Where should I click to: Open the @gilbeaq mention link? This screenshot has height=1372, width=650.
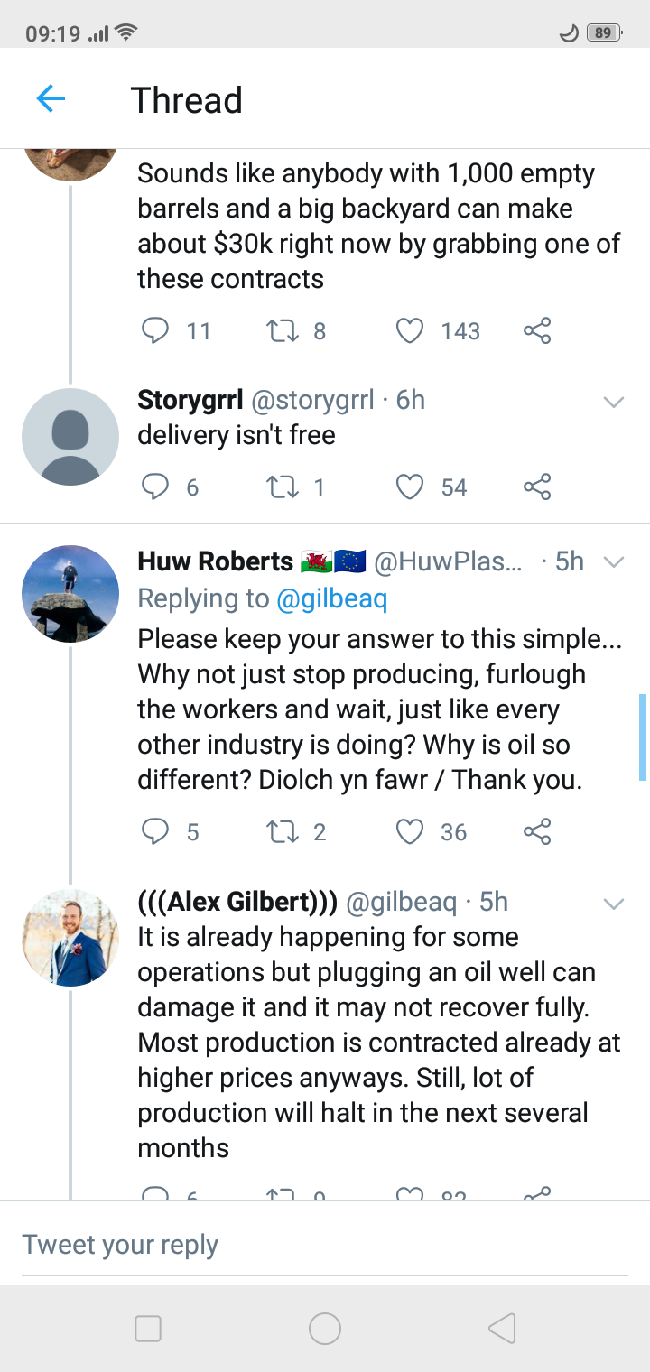[x=331, y=598]
